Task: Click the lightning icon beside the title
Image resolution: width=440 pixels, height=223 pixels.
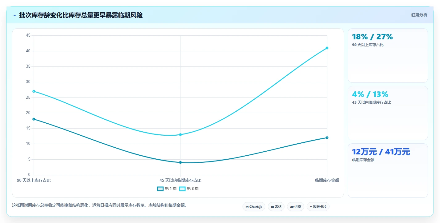Action: tap(15, 15)
